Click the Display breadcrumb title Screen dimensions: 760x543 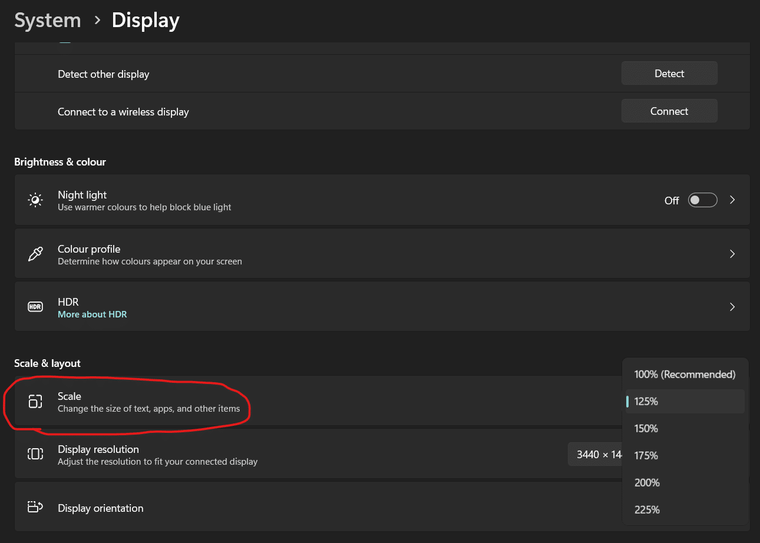[x=146, y=20]
